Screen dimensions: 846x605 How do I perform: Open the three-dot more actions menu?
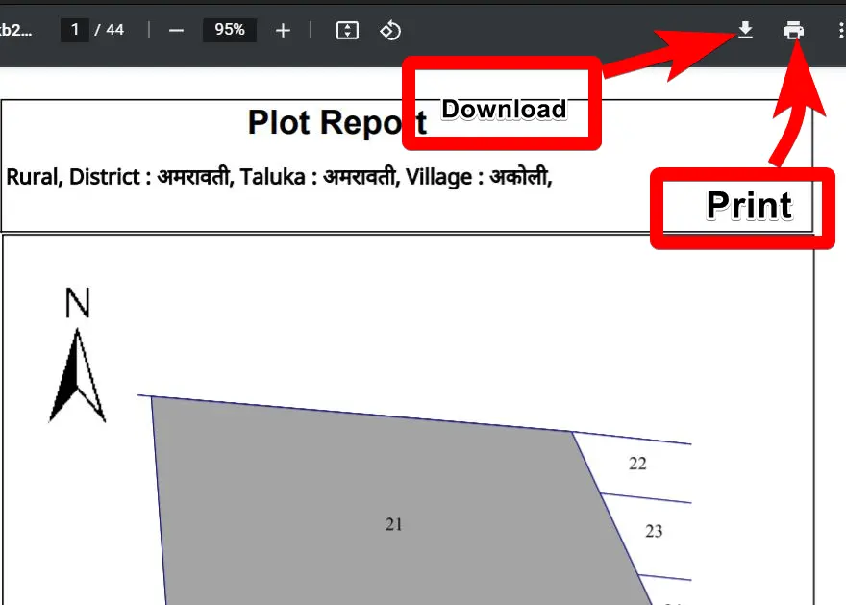point(839,31)
